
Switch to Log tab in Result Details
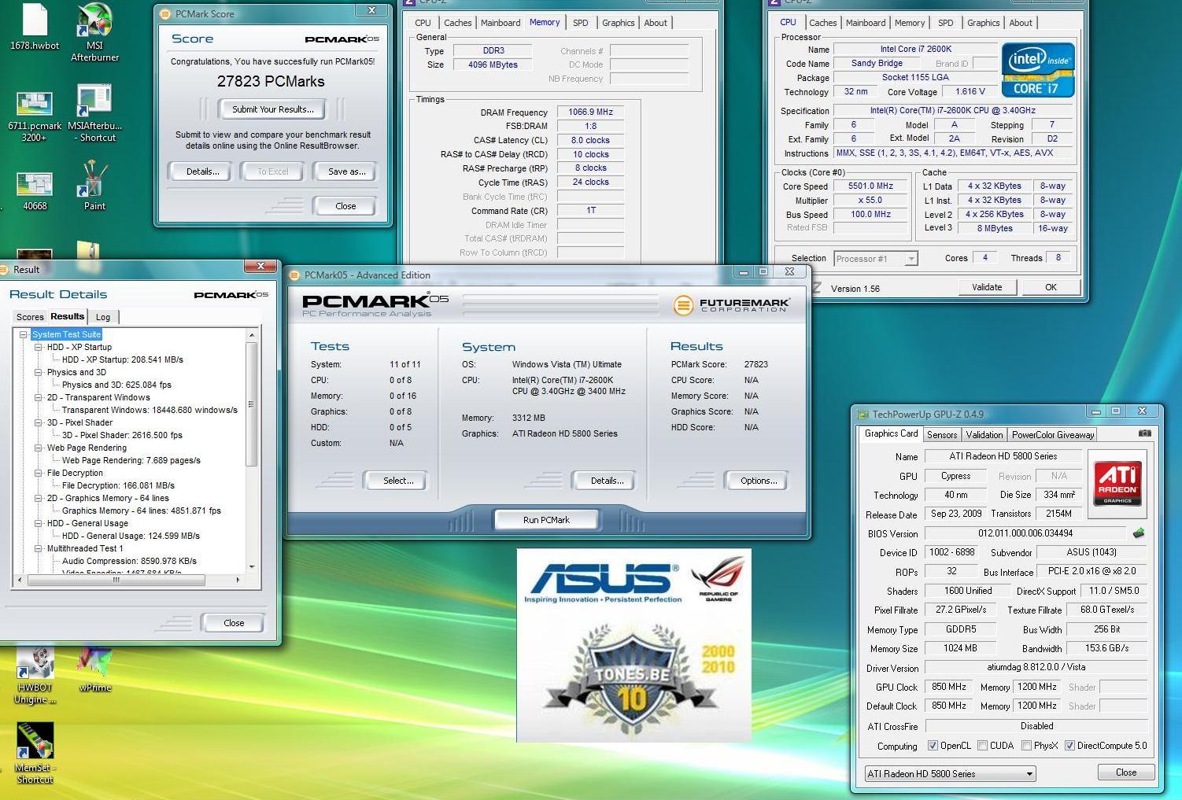103,317
